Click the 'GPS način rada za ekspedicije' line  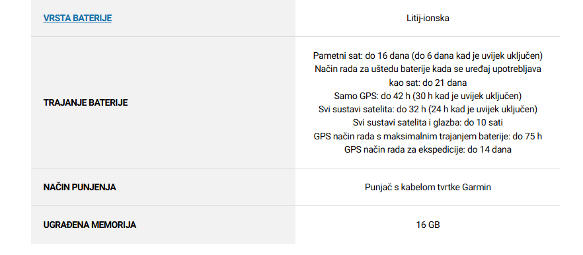(428, 149)
